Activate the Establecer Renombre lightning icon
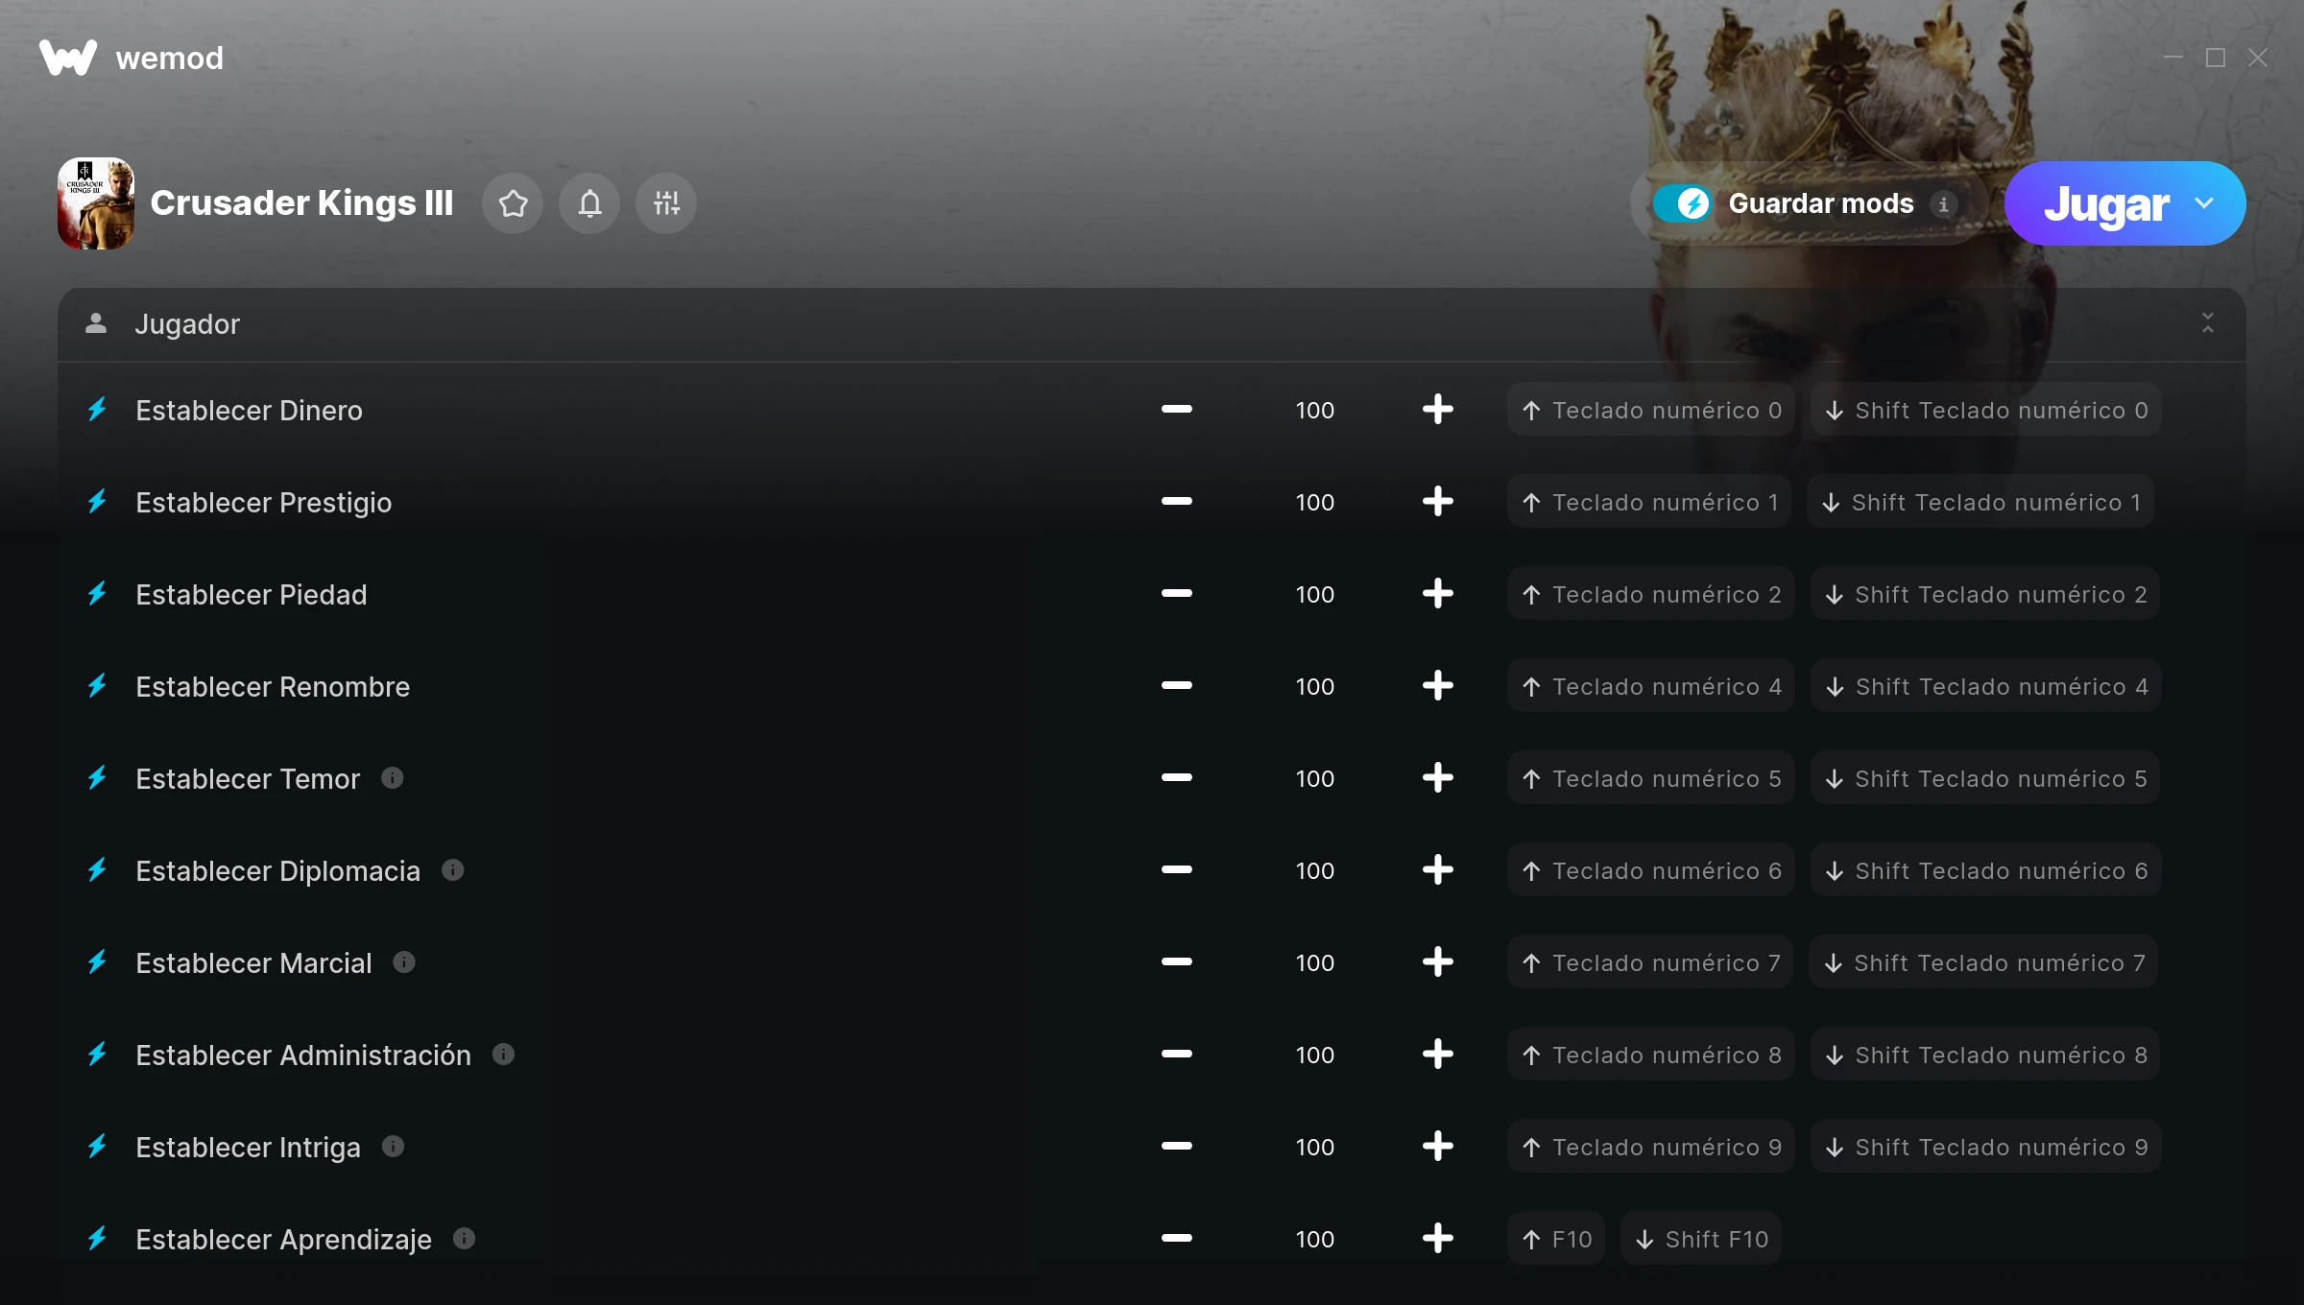Image resolution: width=2304 pixels, height=1305 pixels. click(x=97, y=686)
